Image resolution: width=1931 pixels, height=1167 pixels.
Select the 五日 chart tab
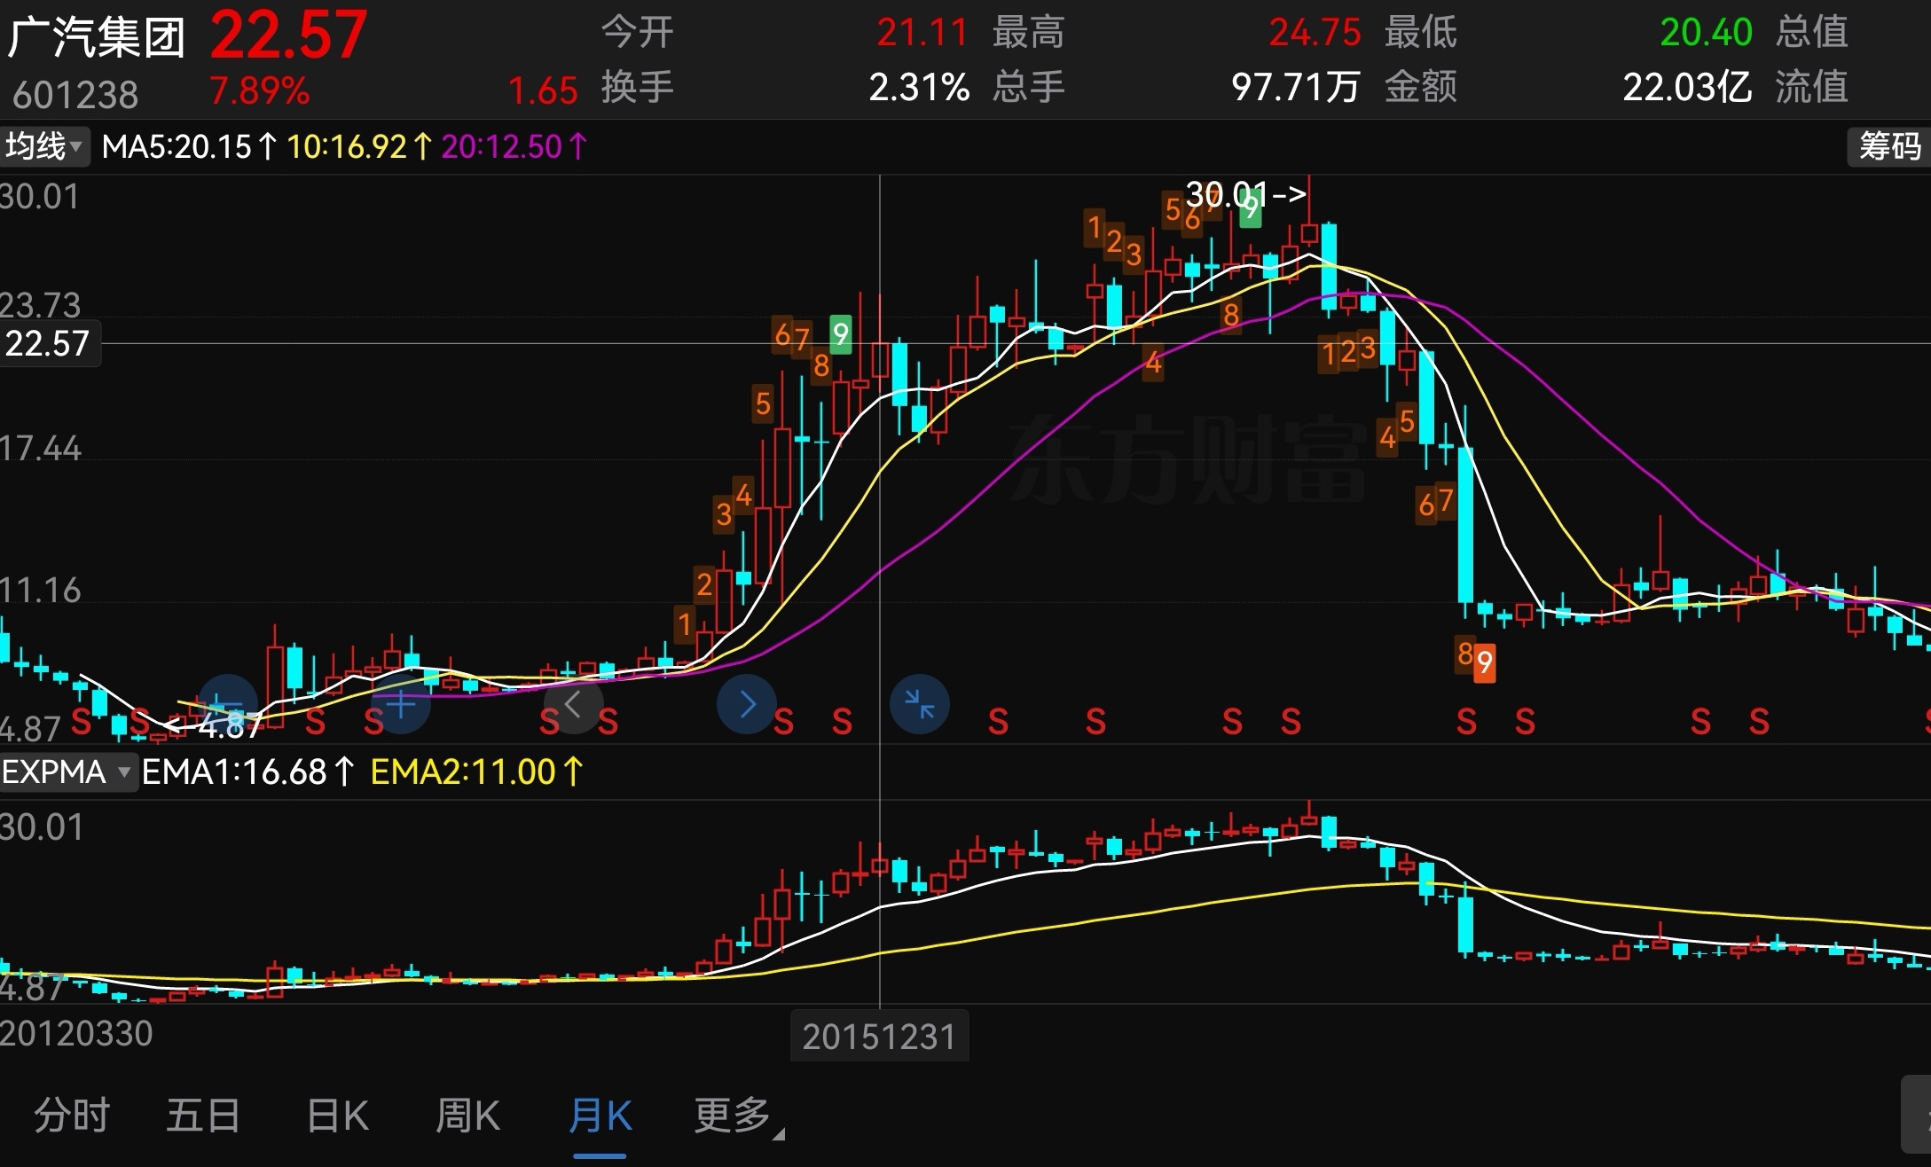click(x=203, y=1116)
